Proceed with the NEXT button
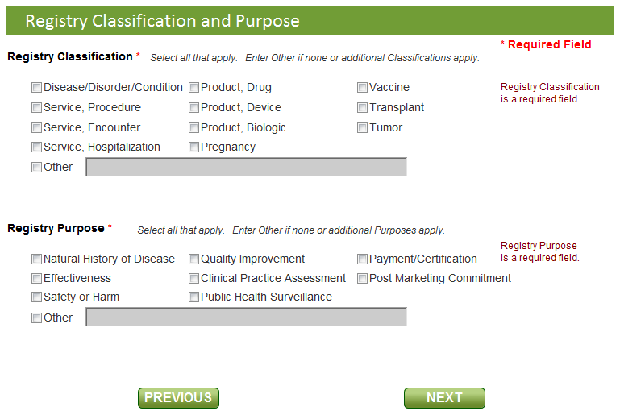 point(444,398)
